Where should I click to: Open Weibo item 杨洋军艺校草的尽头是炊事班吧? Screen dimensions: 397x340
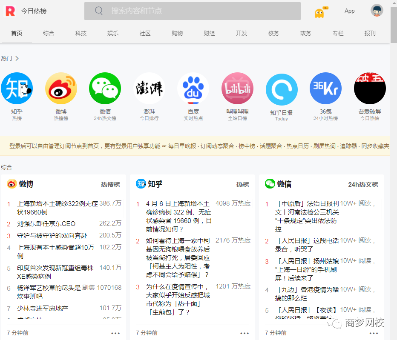(x=49, y=292)
